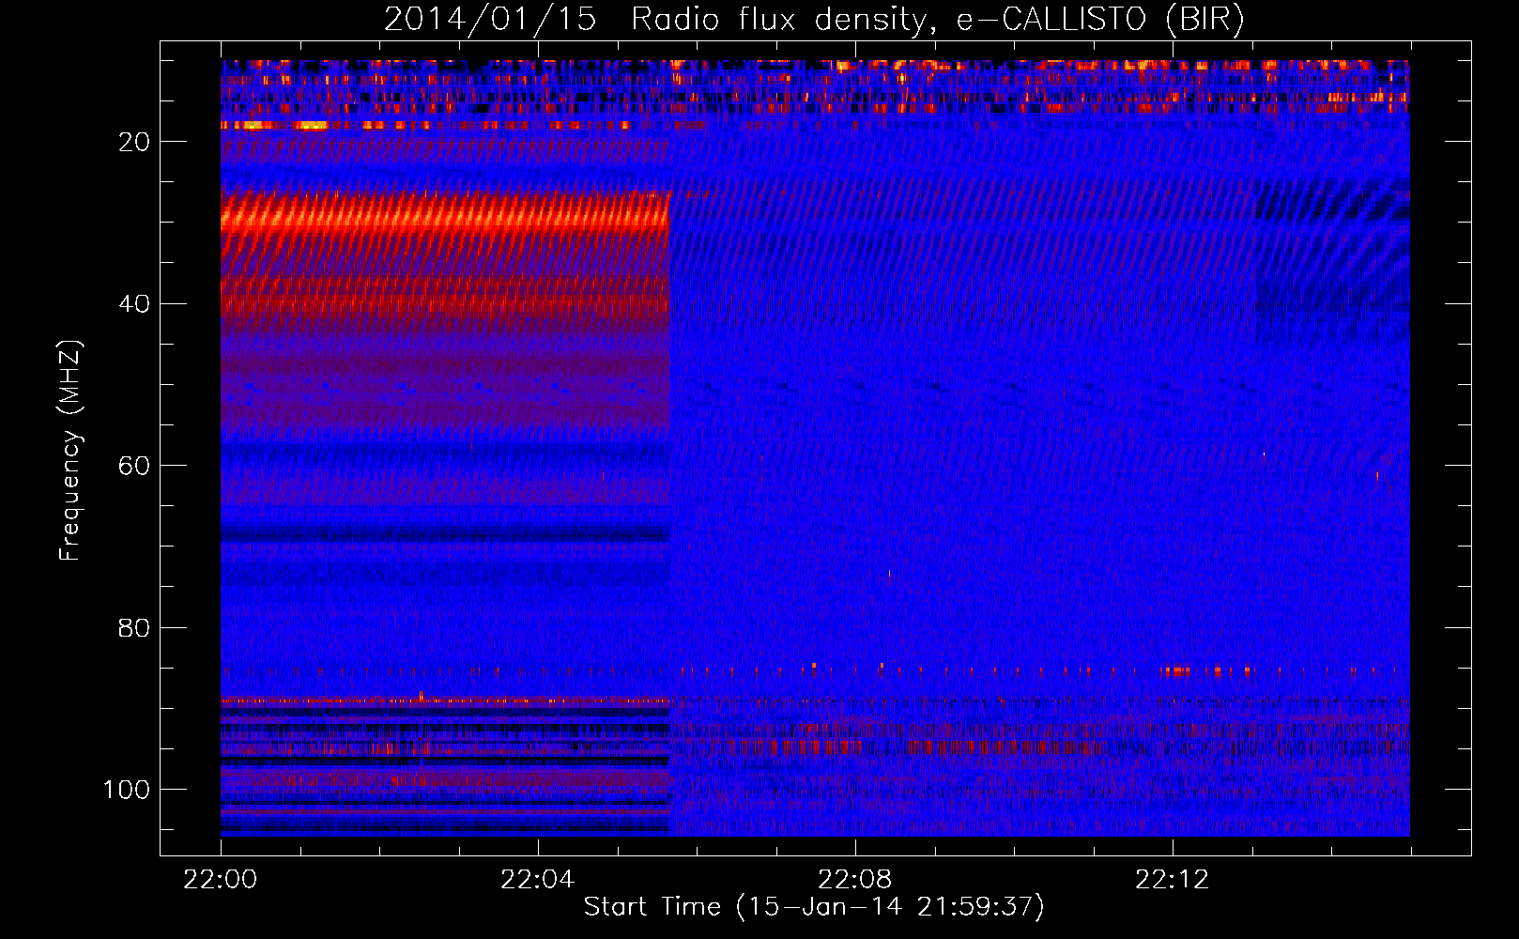This screenshot has width=1519, height=939.
Task: Click the bright red emission band near 30 MHz
Action: point(444,216)
